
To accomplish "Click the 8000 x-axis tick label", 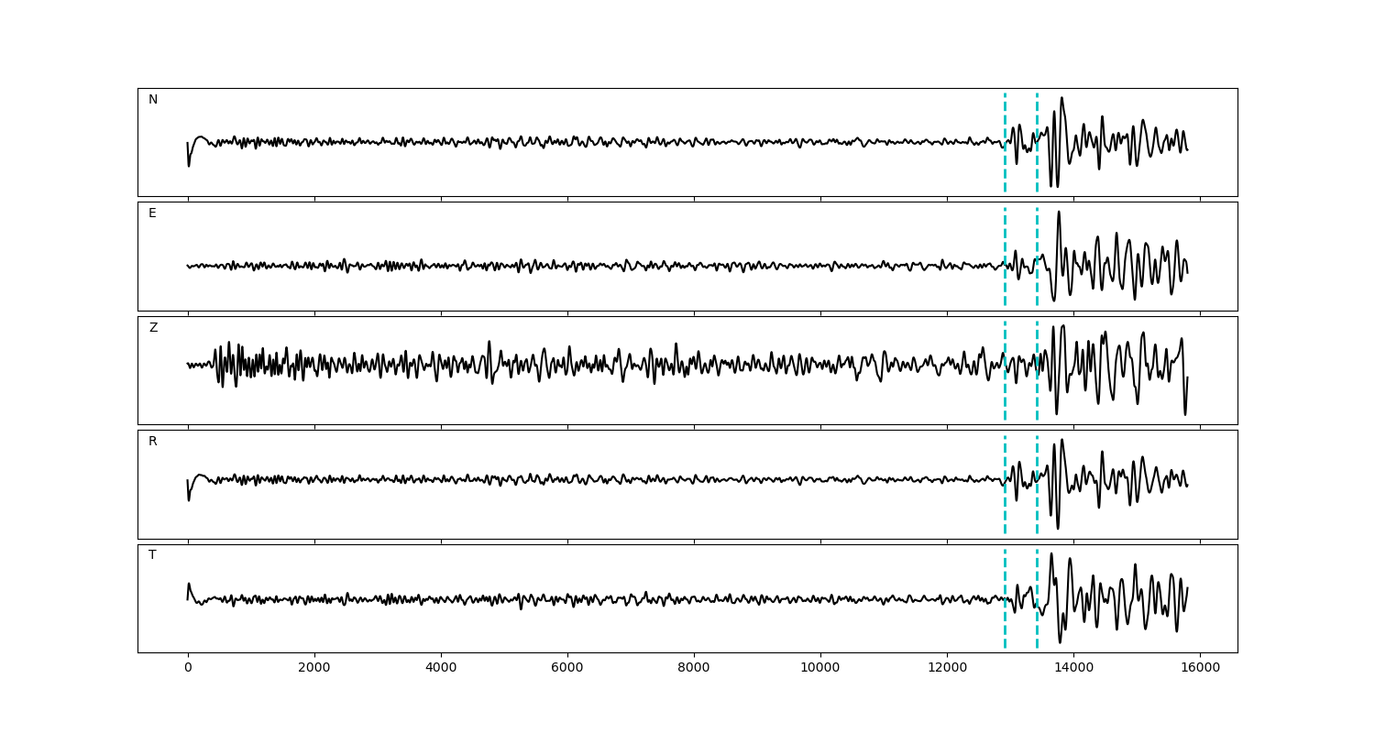I will pos(694,669).
